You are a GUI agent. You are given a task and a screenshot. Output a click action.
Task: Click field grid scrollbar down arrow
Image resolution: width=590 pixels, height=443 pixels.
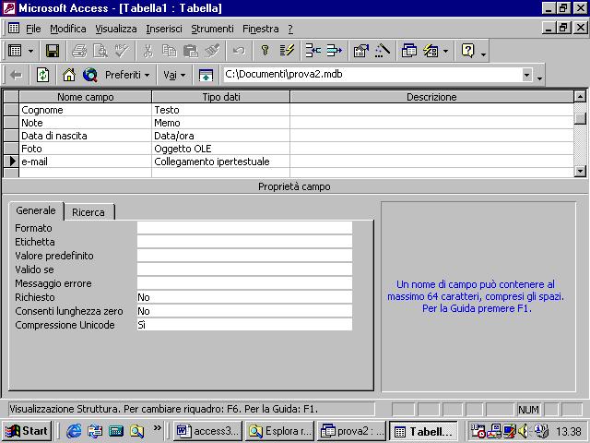click(x=580, y=171)
